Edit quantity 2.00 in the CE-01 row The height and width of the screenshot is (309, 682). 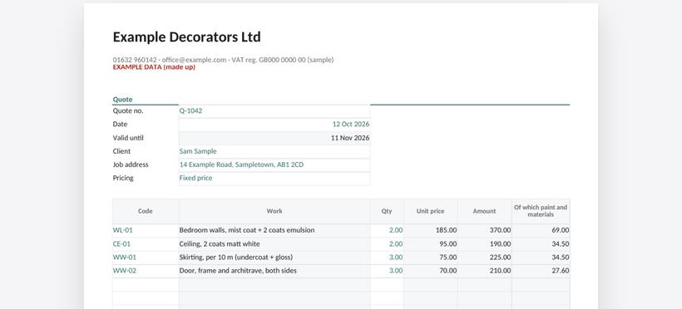click(387, 244)
